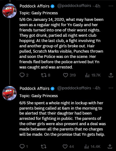Click verified badge next to first Paddock Affairs
Viewport: 116px width, 151px height.
coord(53,6)
